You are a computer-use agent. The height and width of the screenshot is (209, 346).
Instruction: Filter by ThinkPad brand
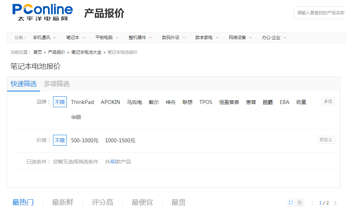[82, 102]
